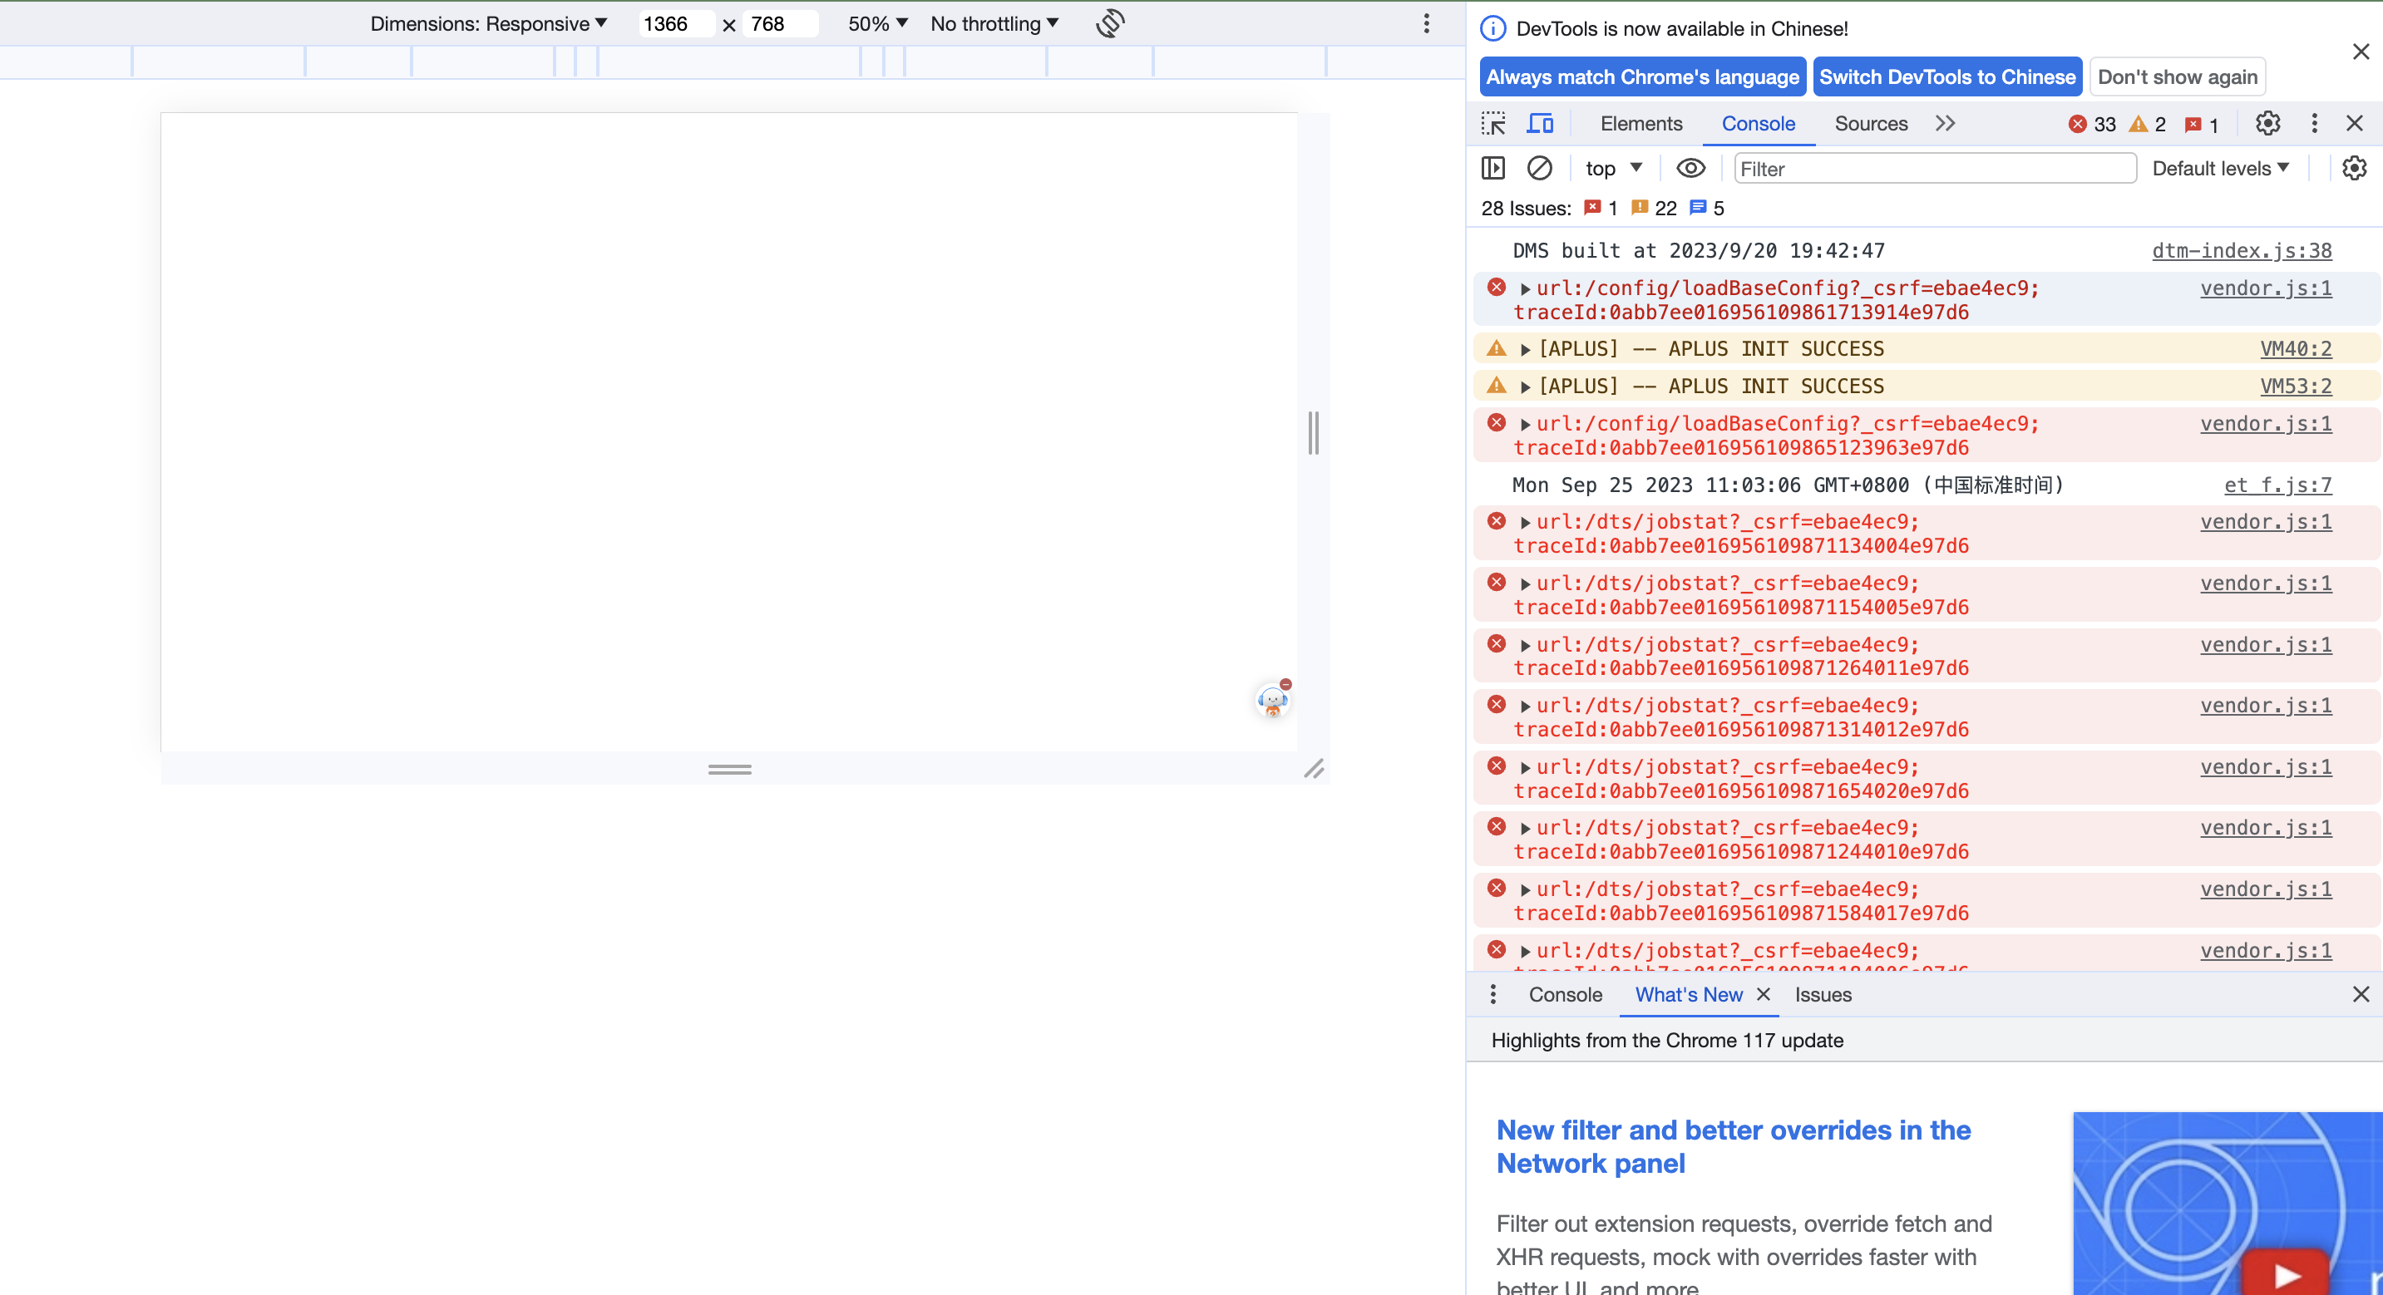Toggle live expression eye icon

1691,169
